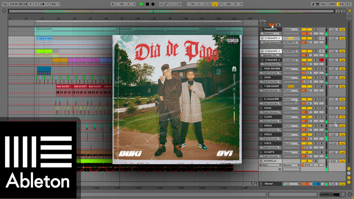Toggle the yellow Loop switch
354x199 pixels.
point(215,4)
